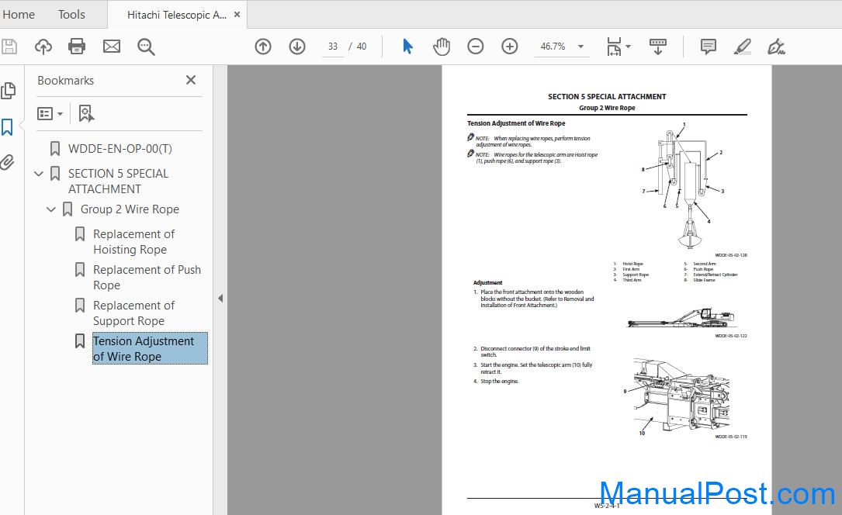Open bookmark options menu

point(50,113)
